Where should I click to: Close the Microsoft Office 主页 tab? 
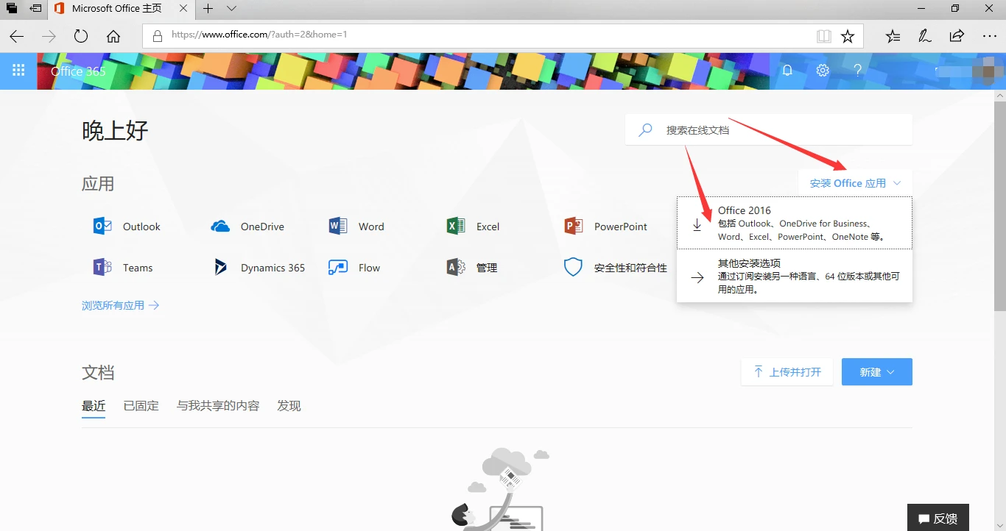tap(184, 9)
